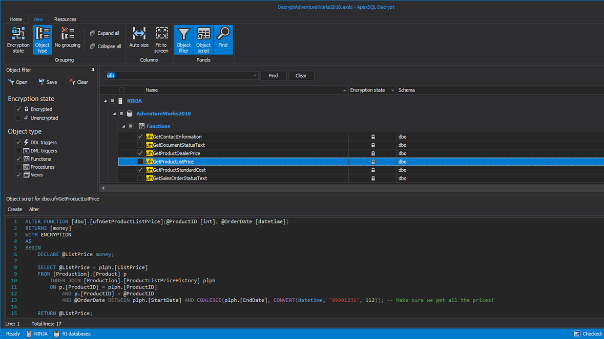Select the ufnGetProductStandardCost row name

tap(176, 170)
